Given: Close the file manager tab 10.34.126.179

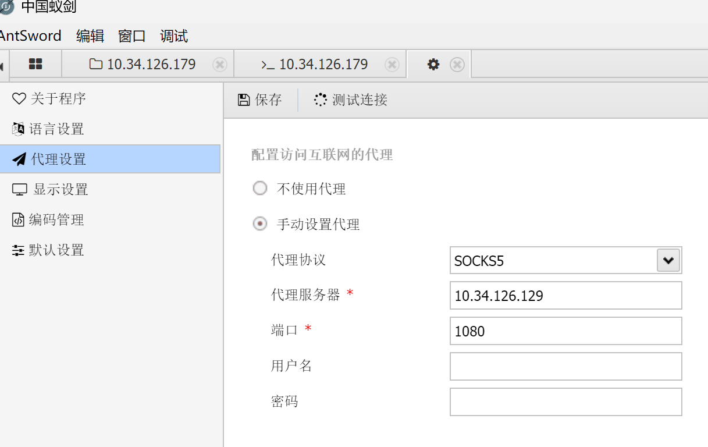Looking at the screenshot, I should (220, 65).
